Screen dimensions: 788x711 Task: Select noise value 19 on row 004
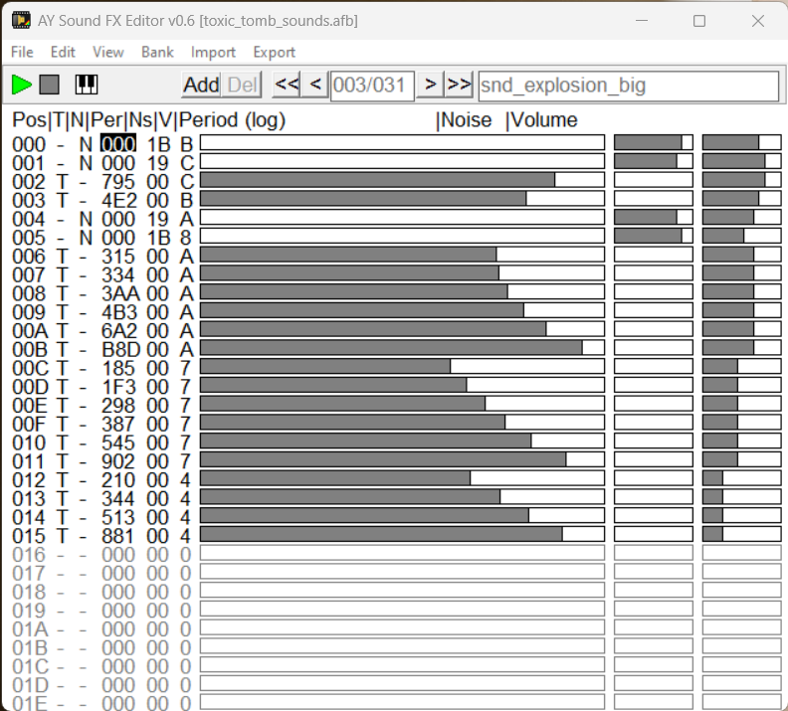[158, 220]
